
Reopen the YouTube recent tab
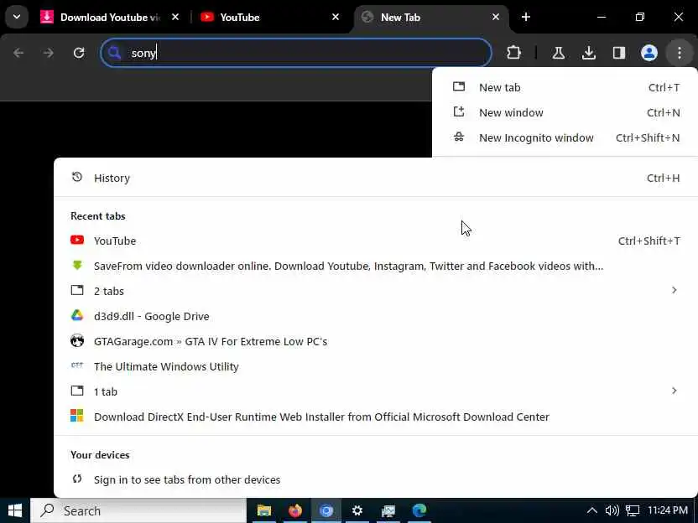375,241
